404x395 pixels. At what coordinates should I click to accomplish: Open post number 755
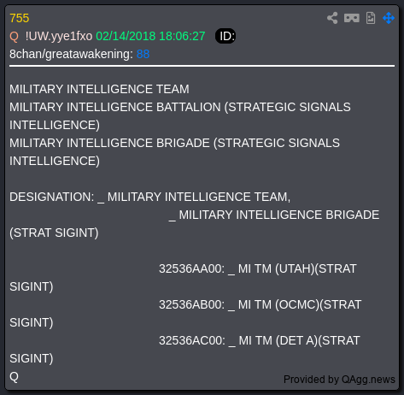[20, 18]
